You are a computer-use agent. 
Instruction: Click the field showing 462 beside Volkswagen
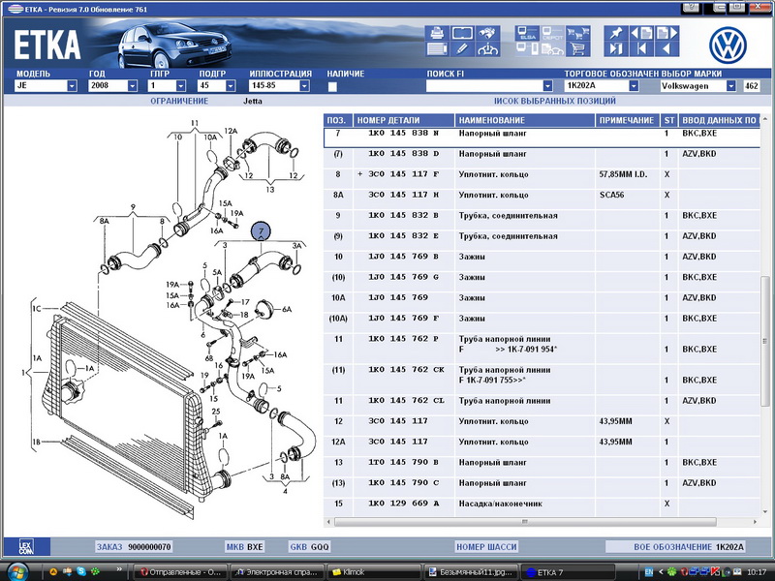click(x=752, y=86)
